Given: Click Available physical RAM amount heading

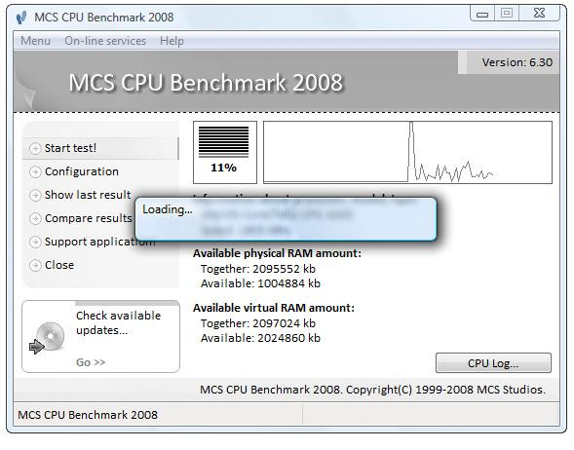Looking at the screenshot, I should [x=277, y=253].
